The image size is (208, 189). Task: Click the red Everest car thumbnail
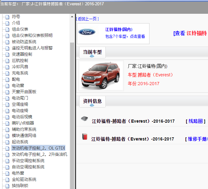[101, 76]
